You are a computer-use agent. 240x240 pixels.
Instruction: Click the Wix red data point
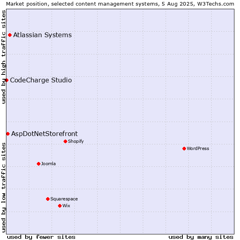[60, 206]
